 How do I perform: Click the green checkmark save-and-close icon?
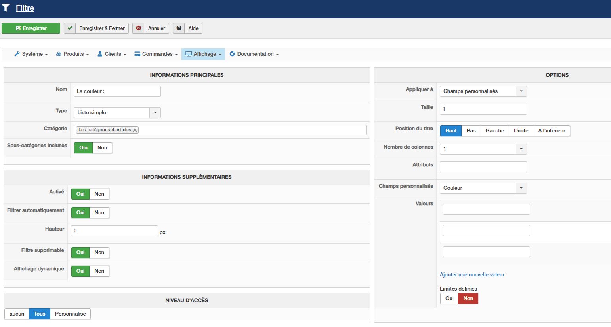(x=70, y=28)
